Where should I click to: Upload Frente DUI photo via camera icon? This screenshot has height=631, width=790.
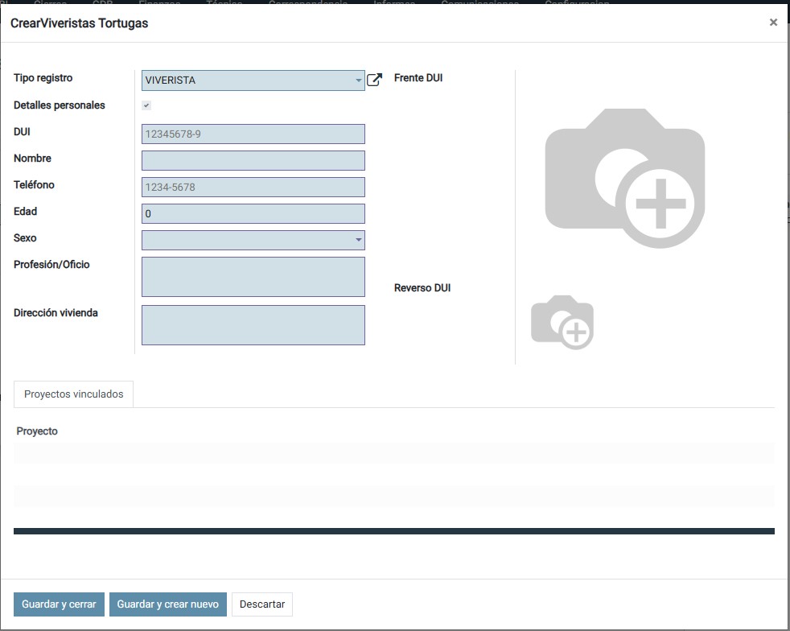pos(625,178)
